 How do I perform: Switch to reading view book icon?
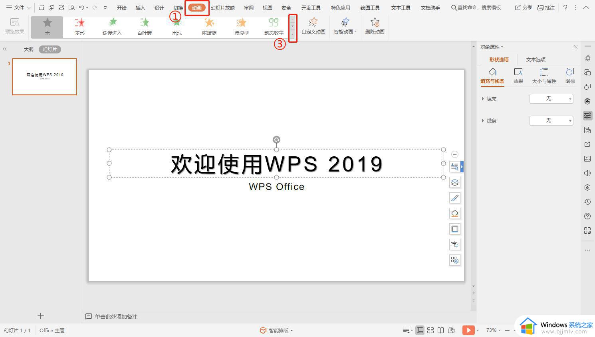pyautogui.click(x=441, y=330)
